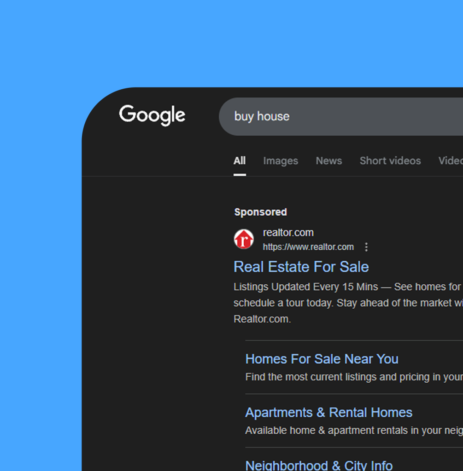This screenshot has height=471, width=463.
Task: Switch to the News tab
Action: pos(328,161)
